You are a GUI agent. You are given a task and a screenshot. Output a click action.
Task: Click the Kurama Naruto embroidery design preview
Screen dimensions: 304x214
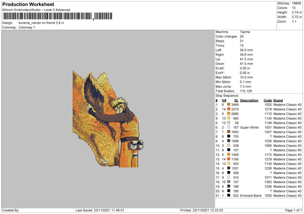pos(108,119)
